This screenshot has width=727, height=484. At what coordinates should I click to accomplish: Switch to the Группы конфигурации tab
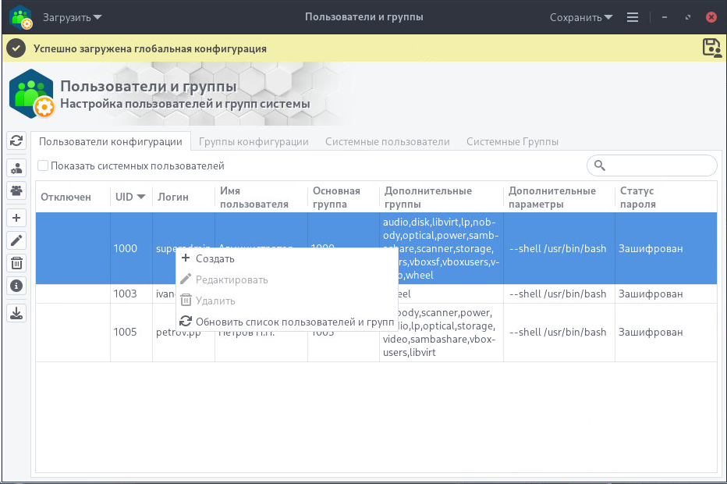(x=254, y=141)
